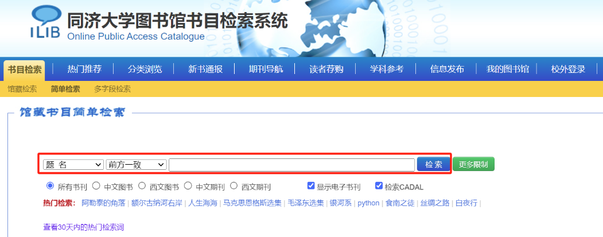This screenshot has width=603, height=237.
Task: Go to 信息发布 section
Action: point(447,69)
